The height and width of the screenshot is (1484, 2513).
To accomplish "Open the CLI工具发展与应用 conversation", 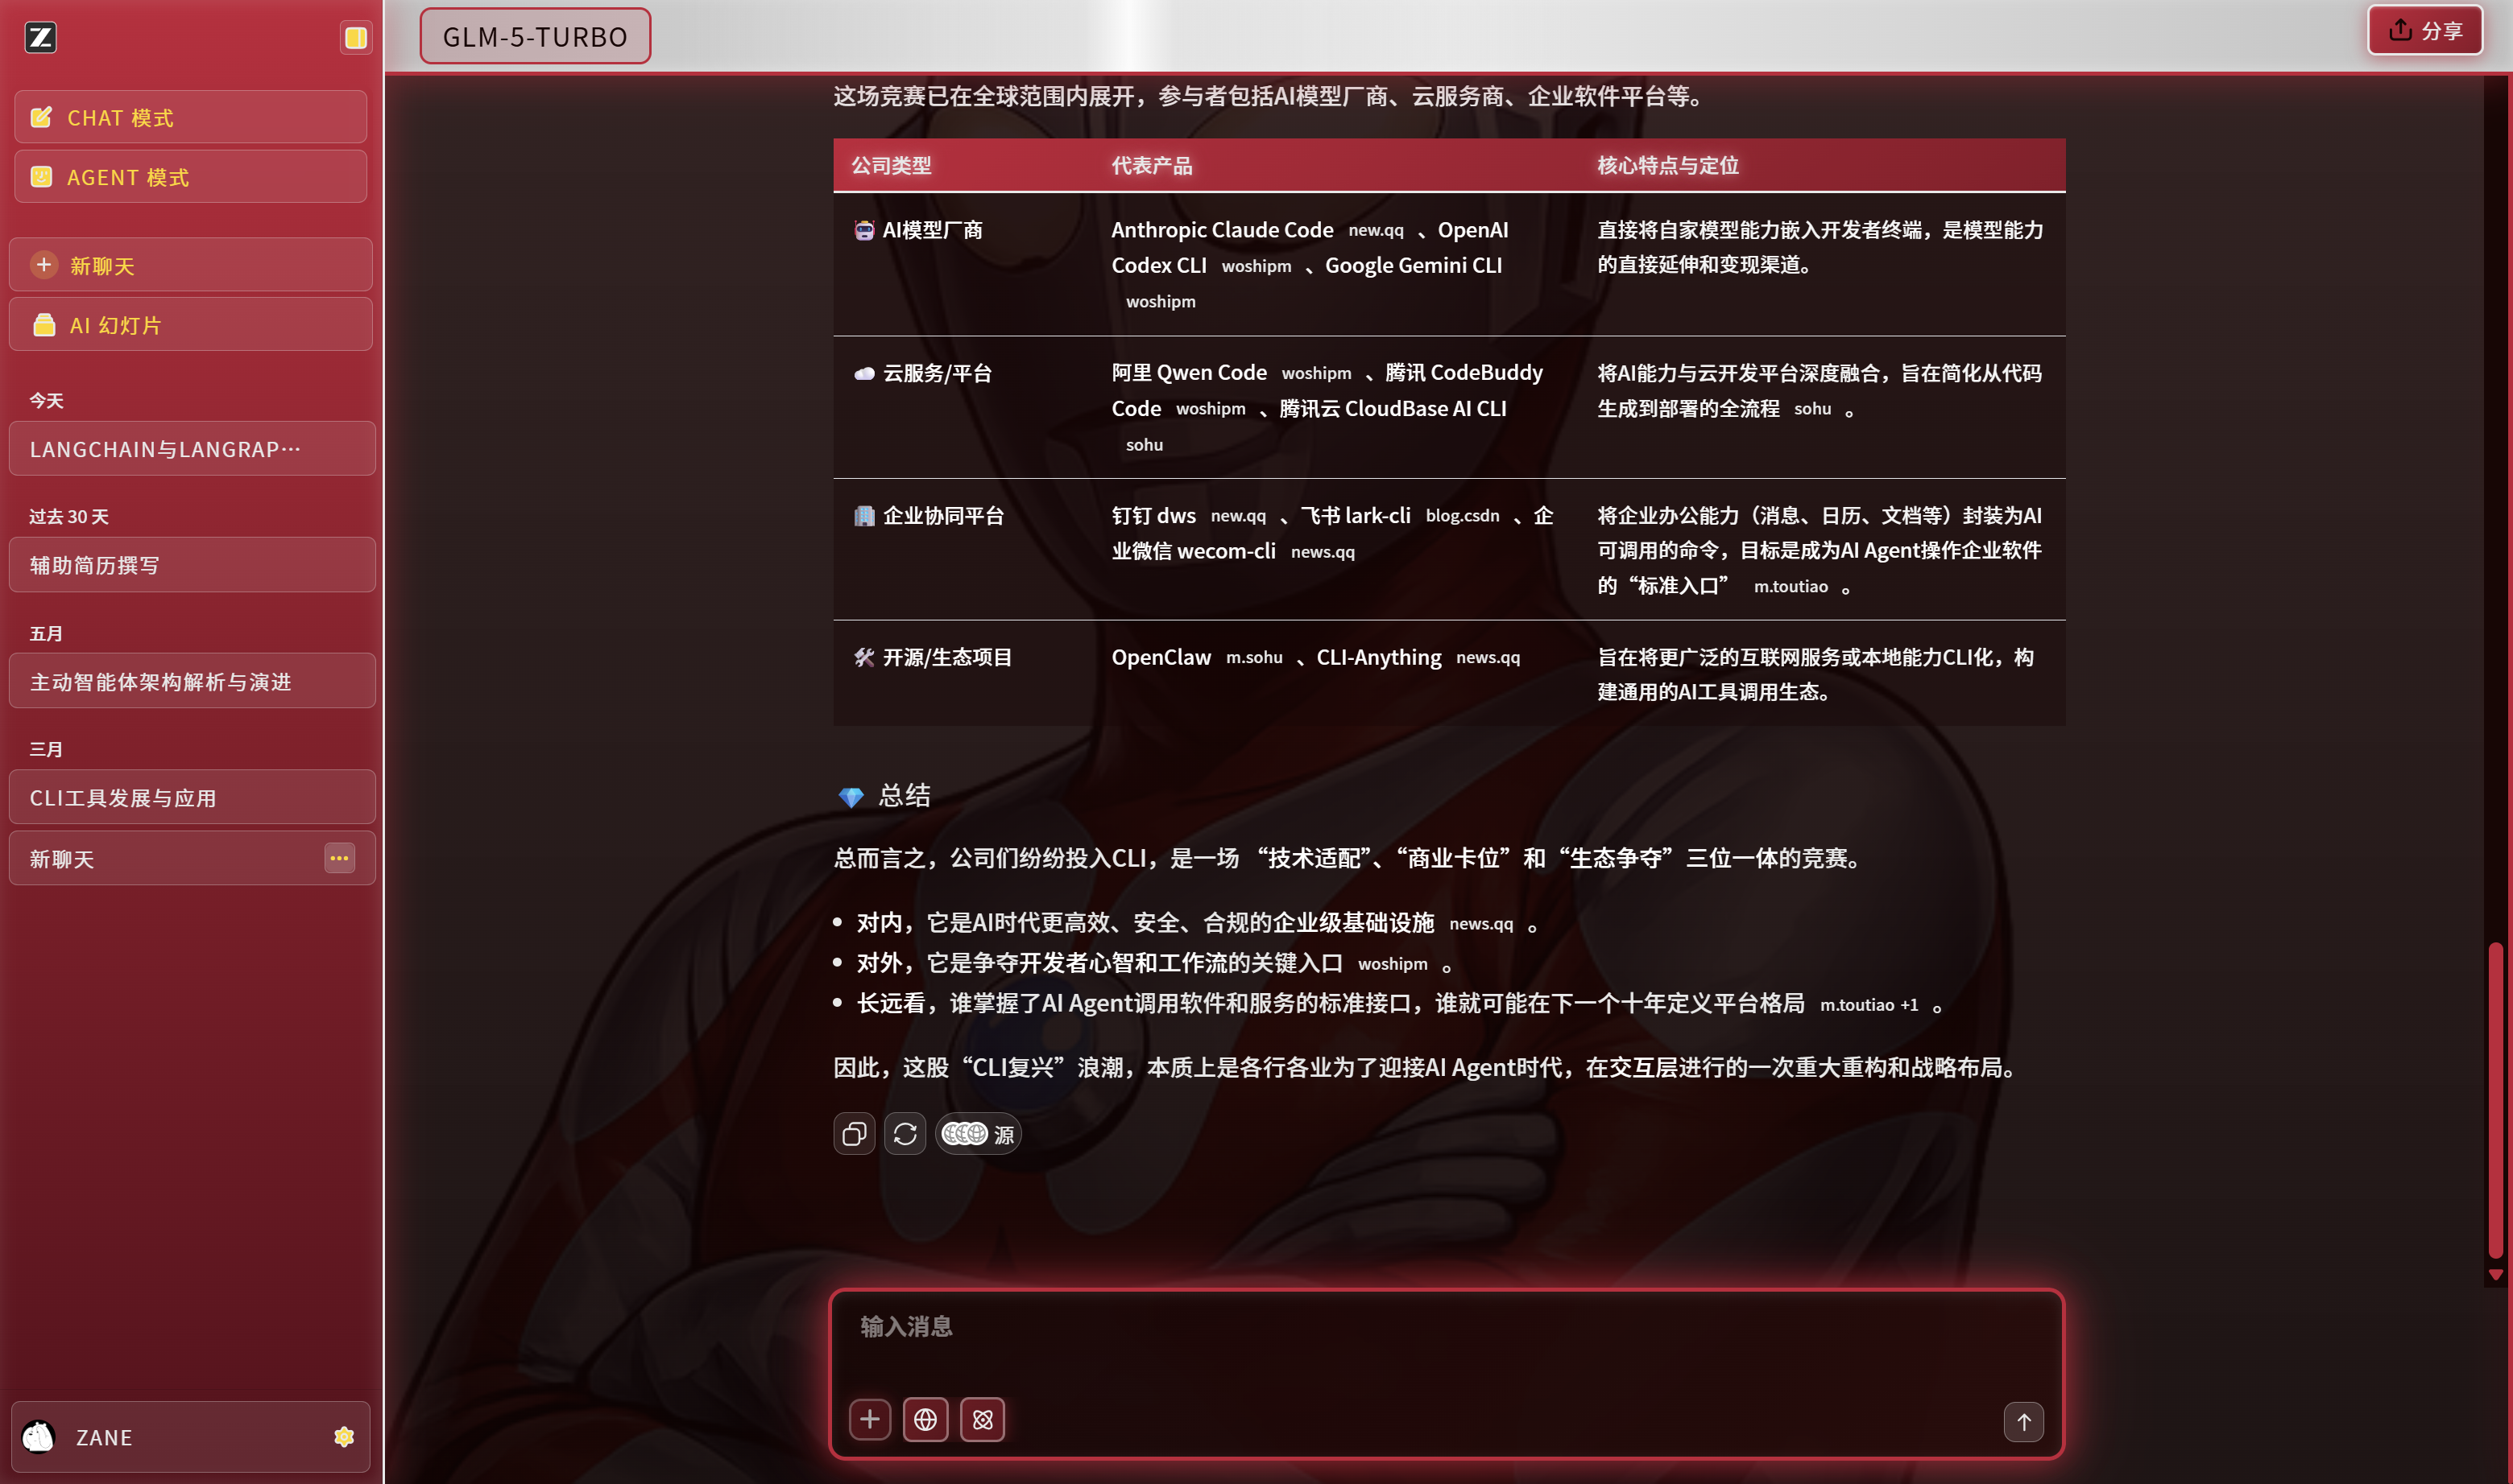I will pyautogui.click(x=193, y=798).
